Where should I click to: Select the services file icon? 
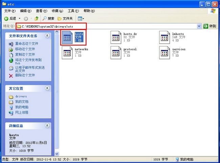tap(164, 52)
